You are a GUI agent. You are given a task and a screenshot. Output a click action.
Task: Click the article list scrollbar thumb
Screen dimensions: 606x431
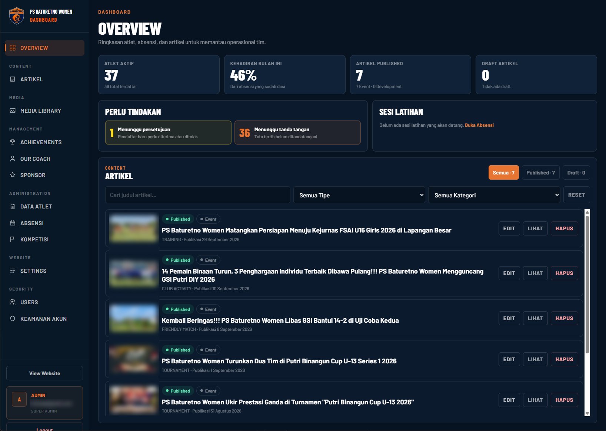click(x=587, y=284)
